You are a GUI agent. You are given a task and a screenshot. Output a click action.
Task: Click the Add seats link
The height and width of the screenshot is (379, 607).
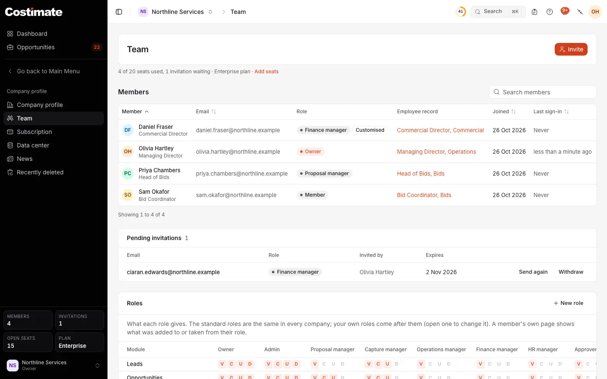[x=266, y=72]
